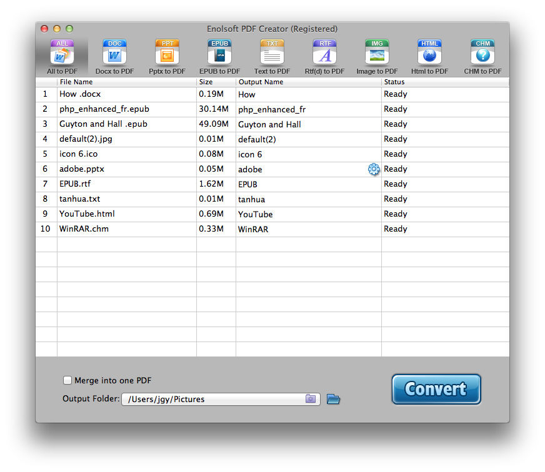Edit output name 'Guyton and Hall'
Screen dimensions: 545x472
pos(269,124)
